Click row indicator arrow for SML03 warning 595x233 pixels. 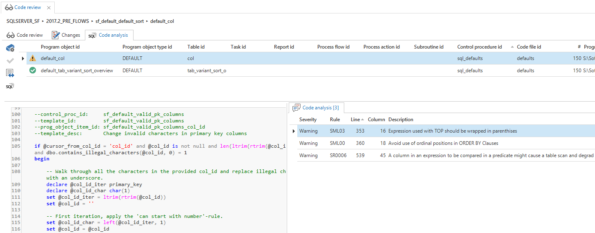click(294, 131)
